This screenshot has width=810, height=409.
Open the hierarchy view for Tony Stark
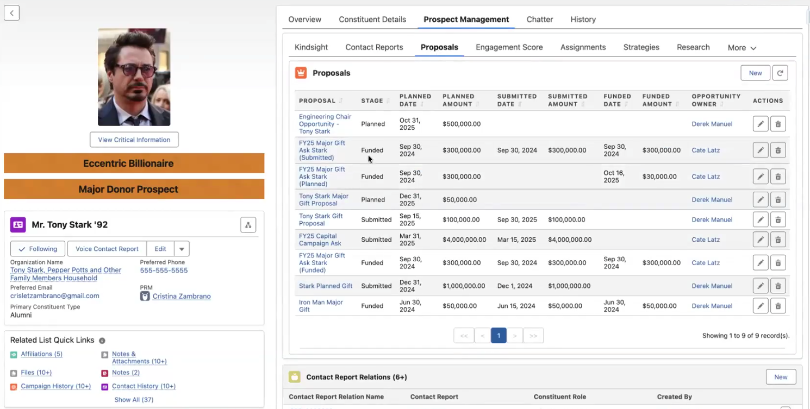click(248, 224)
